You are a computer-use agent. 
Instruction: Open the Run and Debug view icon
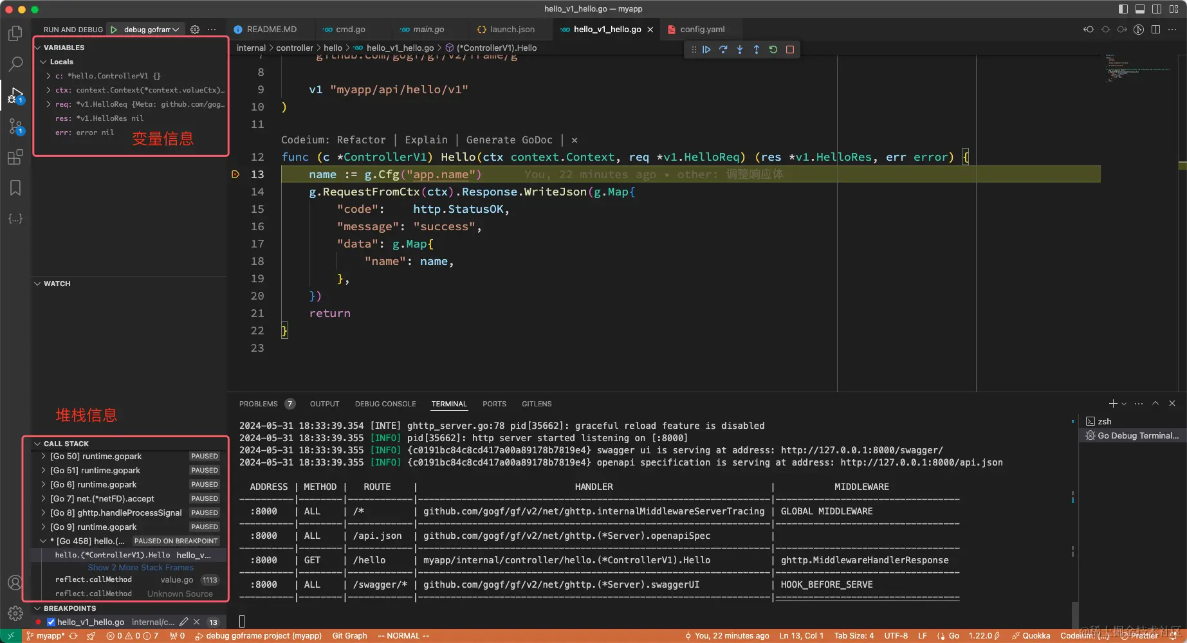click(15, 95)
